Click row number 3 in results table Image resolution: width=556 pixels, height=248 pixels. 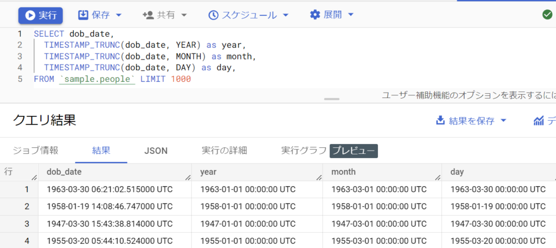[27, 224]
